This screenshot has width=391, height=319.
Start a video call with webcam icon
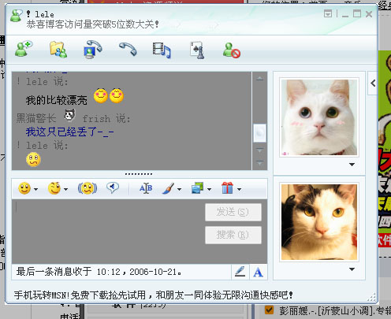[92, 49]
